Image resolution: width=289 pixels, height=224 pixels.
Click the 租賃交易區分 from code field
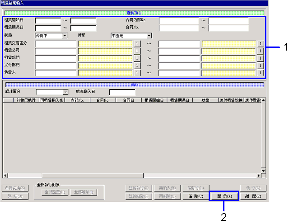55,44
